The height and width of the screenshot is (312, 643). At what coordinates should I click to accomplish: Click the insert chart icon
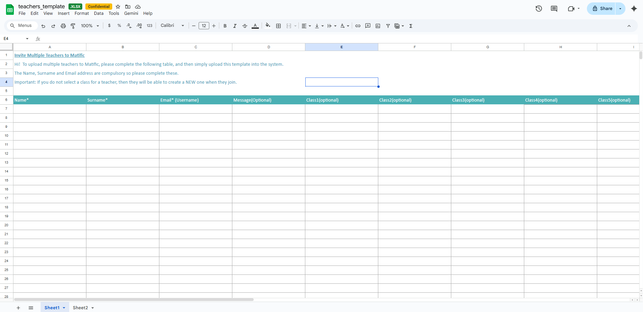378,26
